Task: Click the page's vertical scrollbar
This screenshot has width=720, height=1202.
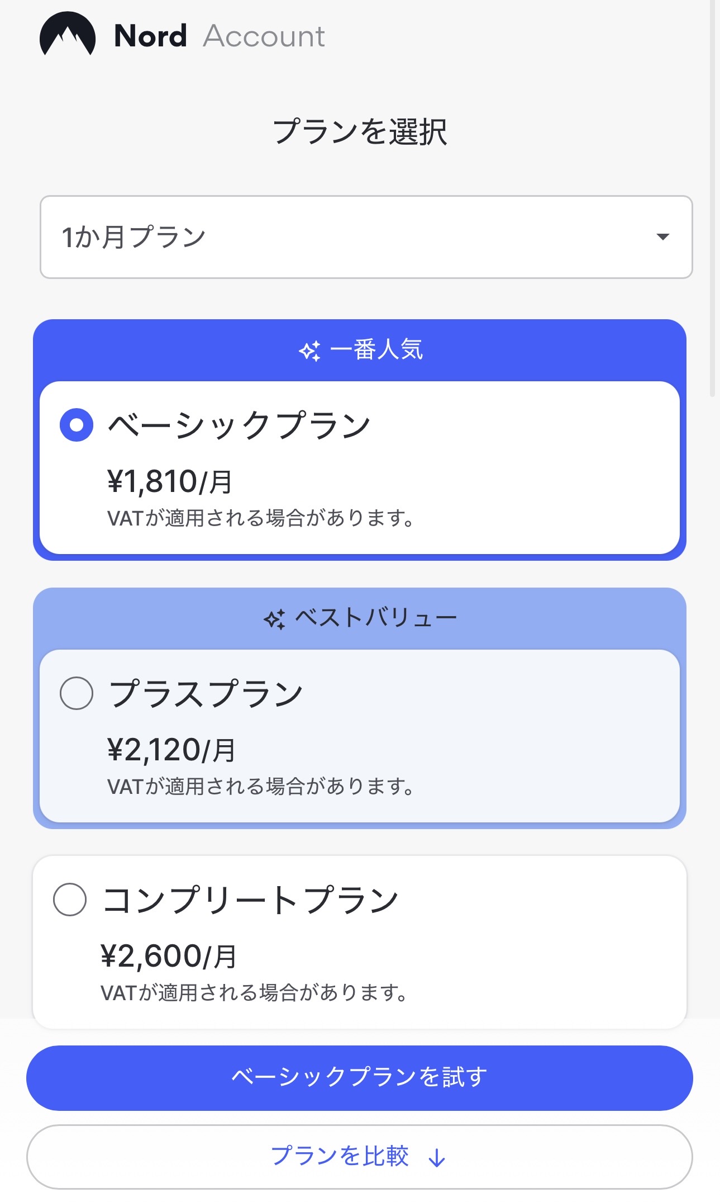Action: (x=712, y=196)
